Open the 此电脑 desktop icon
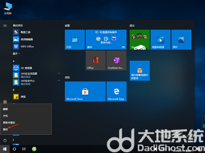 pyautogui.click(x=8, y=8)
